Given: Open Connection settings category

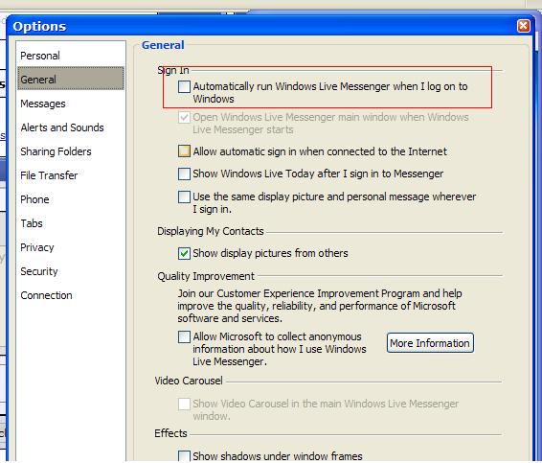Looking at the screenshot, I should [x=46, y=295].
